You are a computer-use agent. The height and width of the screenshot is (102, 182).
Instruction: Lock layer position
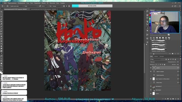(x=160, y=65)
